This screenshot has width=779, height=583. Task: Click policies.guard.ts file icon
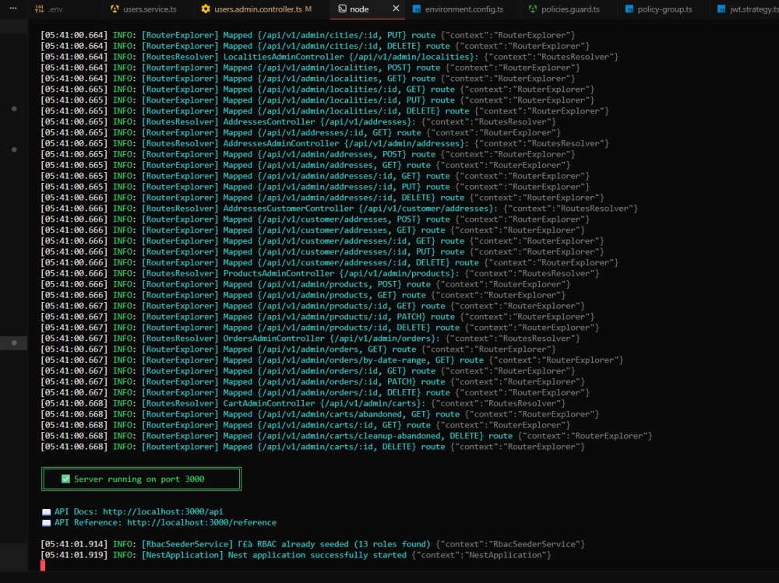(533, 9)
